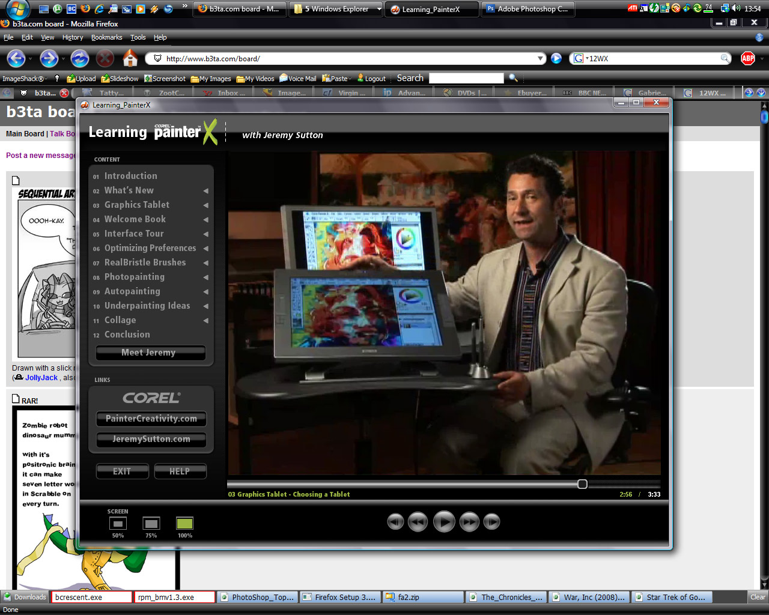Open Firefox View menu

point(47,37)
